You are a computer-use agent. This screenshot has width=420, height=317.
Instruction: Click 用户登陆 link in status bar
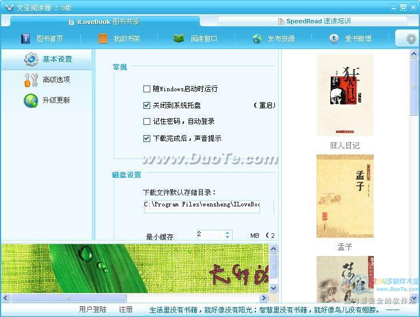coord(93,310)
